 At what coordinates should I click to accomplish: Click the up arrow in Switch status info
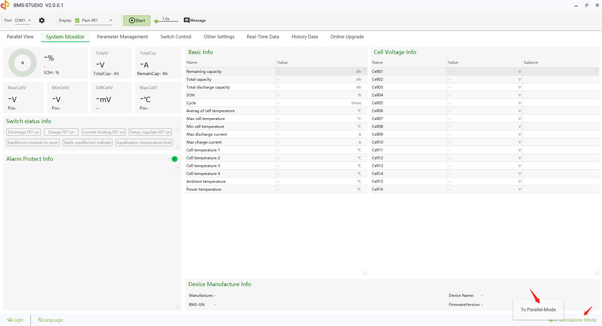point(178,130)
